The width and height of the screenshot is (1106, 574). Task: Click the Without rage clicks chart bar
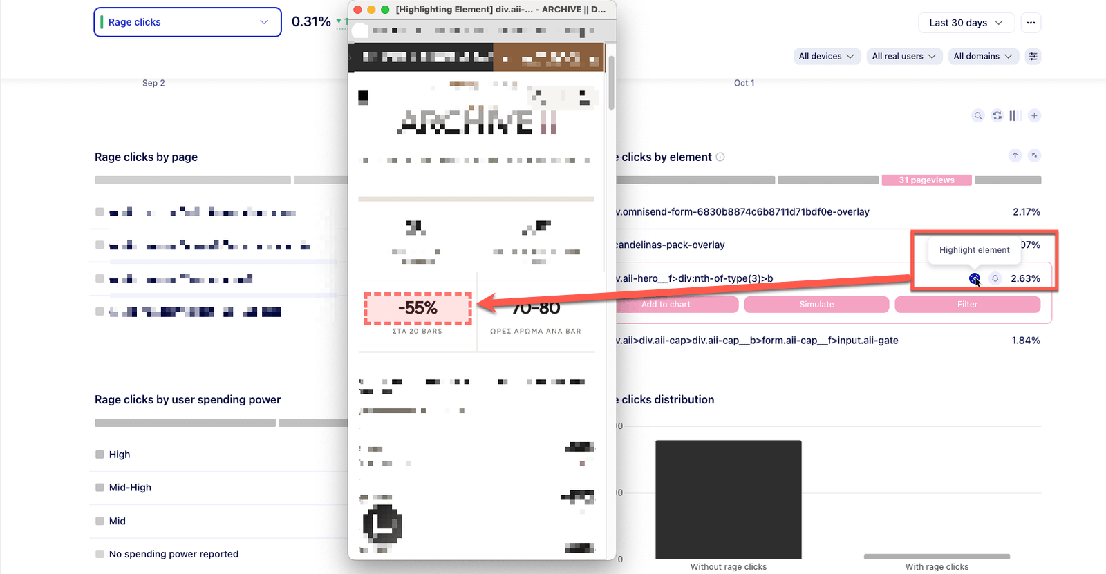point(729,499)
